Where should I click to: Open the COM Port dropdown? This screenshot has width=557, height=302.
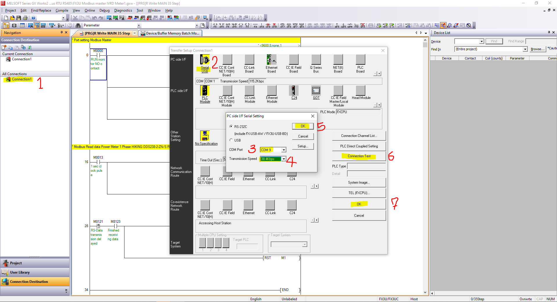tap(284, 150)
